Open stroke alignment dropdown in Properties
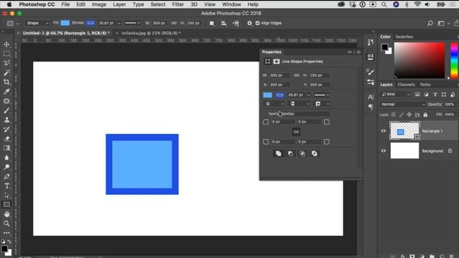 (274, 104)
